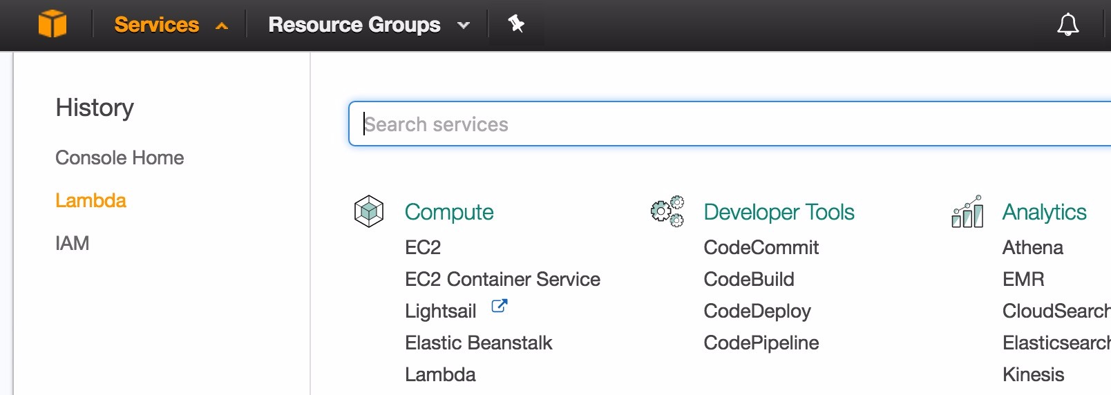Launch the CodeCommit service

pos(761,247)
